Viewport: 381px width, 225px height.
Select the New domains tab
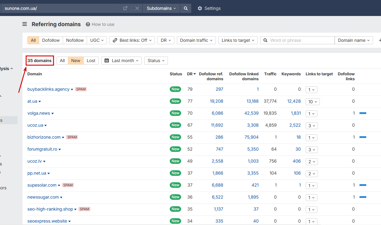tap(76, 61)
